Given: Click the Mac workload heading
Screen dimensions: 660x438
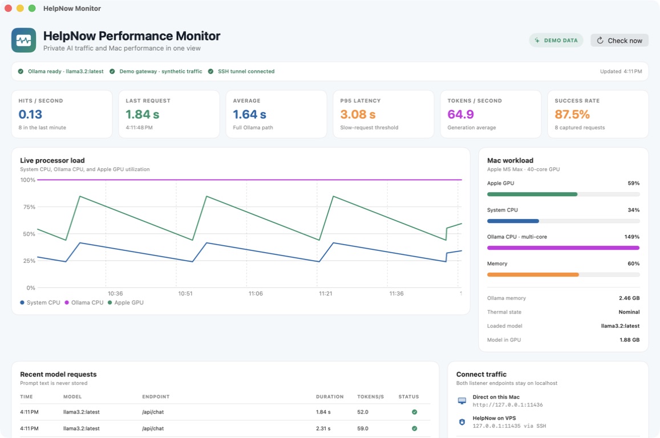Looking at the screenshot, I should point(510,160).
